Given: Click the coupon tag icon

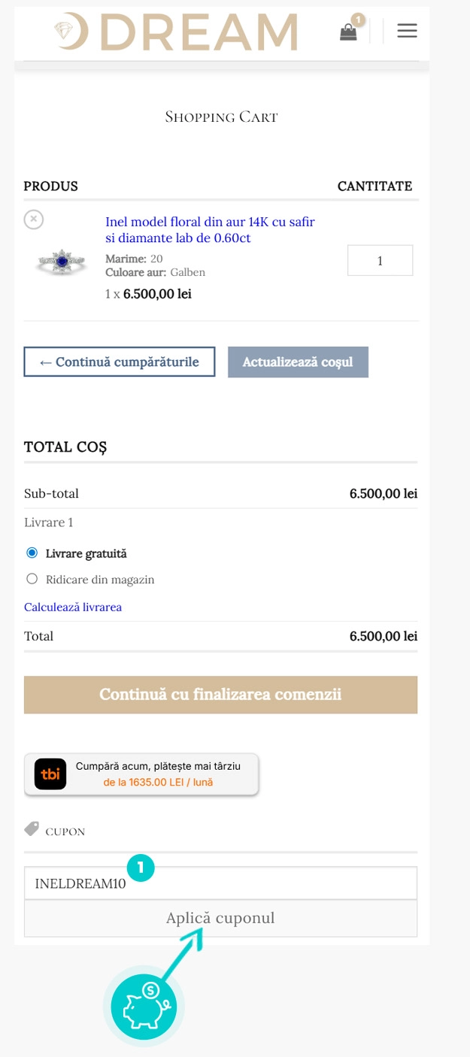Looking at the screenshot, I should [32, 829].
